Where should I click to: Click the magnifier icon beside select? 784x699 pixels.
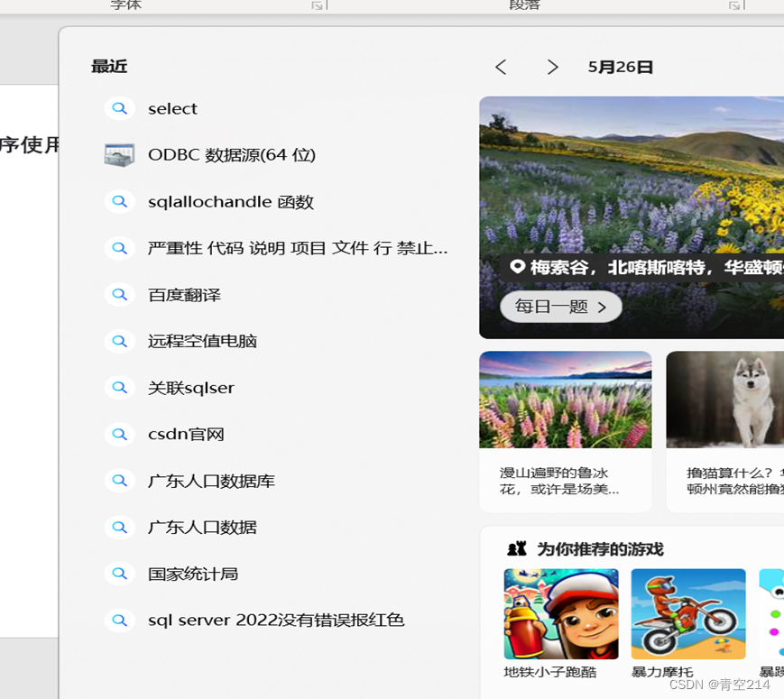coord(119,108)
